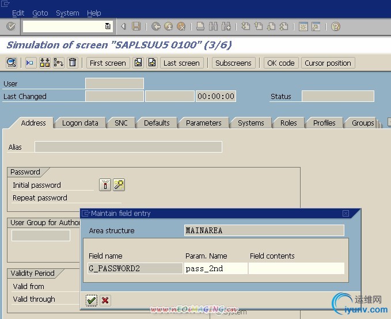Click the yellow Exit up-arrow icon
391x319 pixels.
pyautogui.click(x=169, y=26)
